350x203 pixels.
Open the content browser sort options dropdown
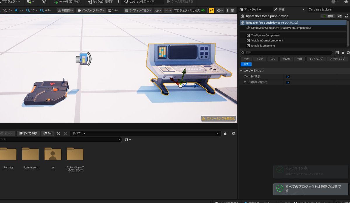coord(128,140)
